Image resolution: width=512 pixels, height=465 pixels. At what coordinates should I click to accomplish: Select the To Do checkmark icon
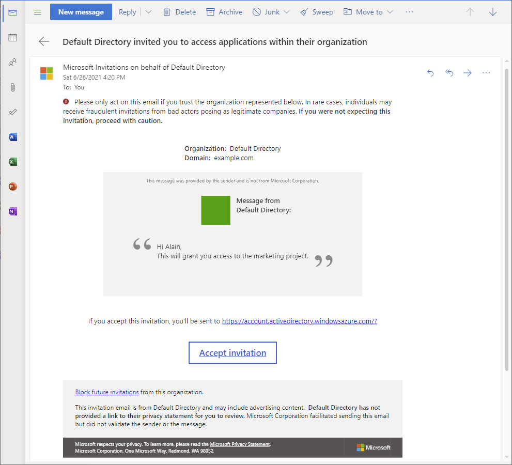tap(12, 112)
